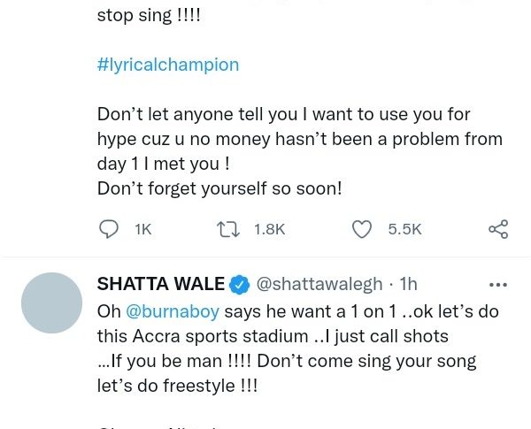
Task: Click the "stop sing !!!!" text line
Action: [150, 16]
